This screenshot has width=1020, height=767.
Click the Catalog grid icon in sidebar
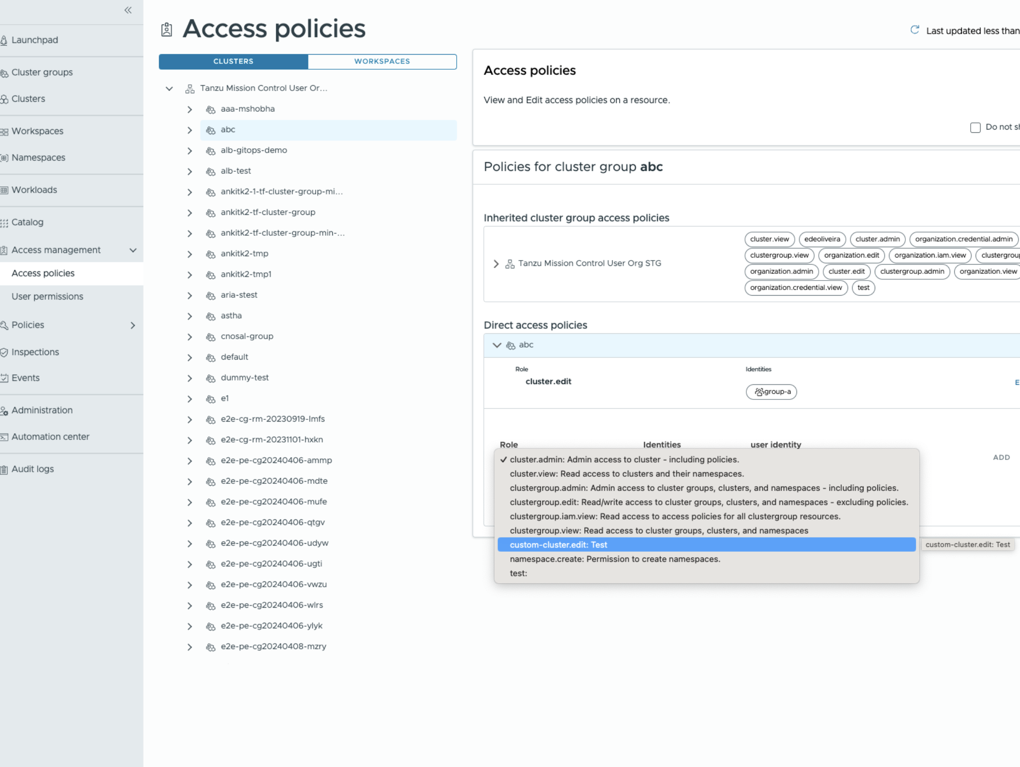click(x=4, y=223)
